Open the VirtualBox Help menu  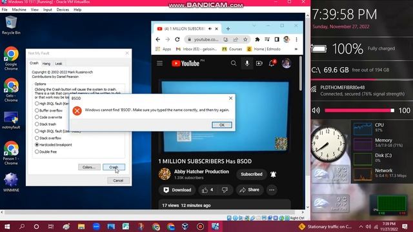pos(77,10)
